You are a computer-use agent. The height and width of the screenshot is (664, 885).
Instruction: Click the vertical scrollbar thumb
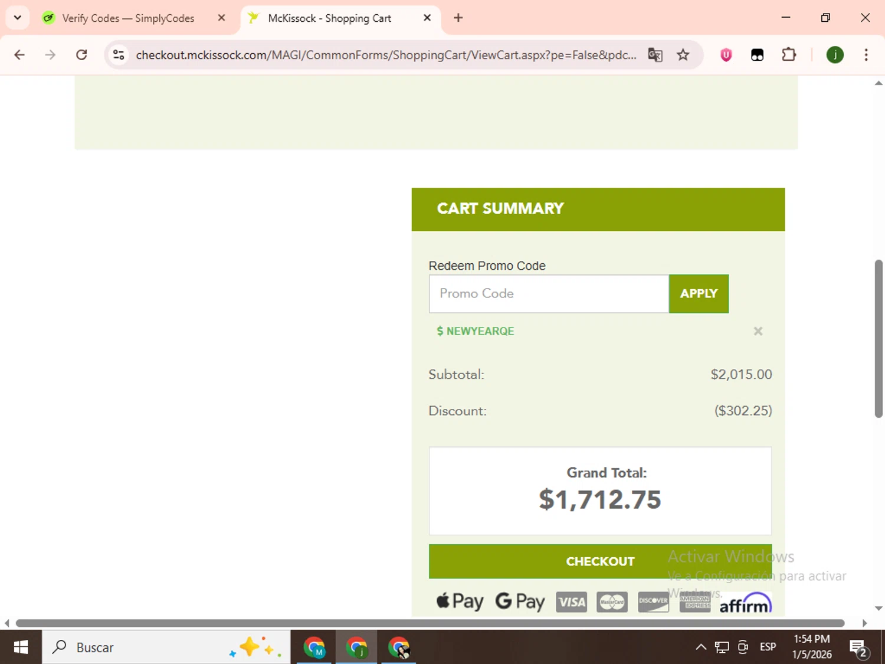coord(879,339)
